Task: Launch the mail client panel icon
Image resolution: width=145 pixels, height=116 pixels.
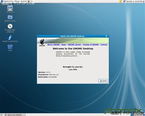Action: (31, 1)
